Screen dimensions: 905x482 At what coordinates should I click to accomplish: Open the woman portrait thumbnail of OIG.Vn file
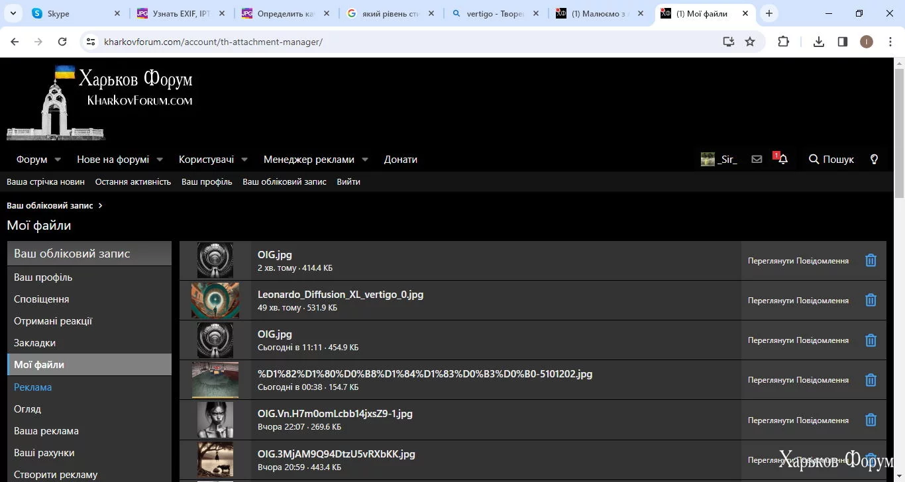(215, 420)
